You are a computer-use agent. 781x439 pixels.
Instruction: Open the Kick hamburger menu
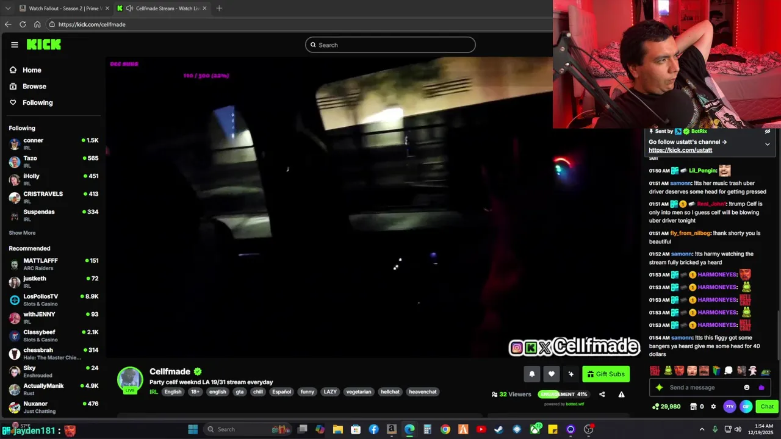(15, 45)
